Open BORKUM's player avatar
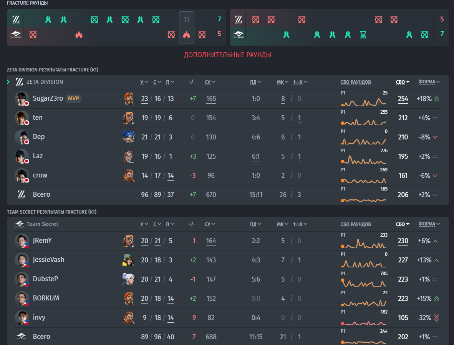 tap(22, 299)
